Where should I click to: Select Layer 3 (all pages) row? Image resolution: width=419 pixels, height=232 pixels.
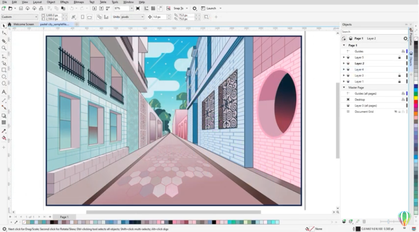(374, 106)
